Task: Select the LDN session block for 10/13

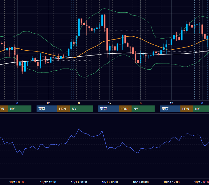Action: click(125, 109)
